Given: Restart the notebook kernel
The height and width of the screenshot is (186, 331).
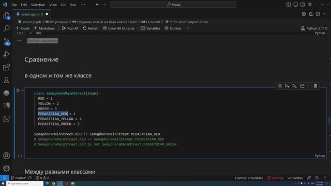Looking at the screenshot, I should tap(91, 28).
